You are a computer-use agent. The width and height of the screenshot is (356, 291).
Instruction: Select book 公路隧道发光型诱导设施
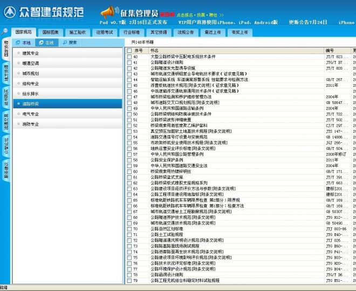click(x=173, y=68)
